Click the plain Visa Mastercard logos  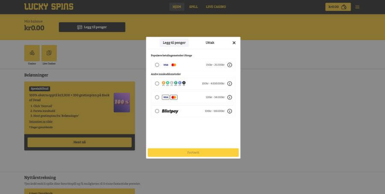[170, 65]
